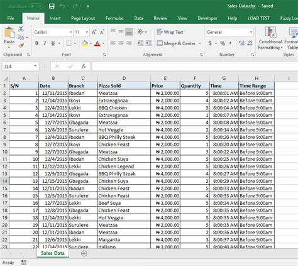Apply the red Font Color A
The width and height of the screenshot is (298, 267).
[x=97, y=43]
